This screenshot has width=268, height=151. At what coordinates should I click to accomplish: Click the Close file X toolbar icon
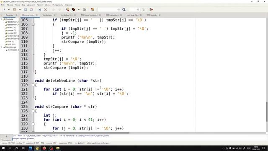tap(46, 10)
